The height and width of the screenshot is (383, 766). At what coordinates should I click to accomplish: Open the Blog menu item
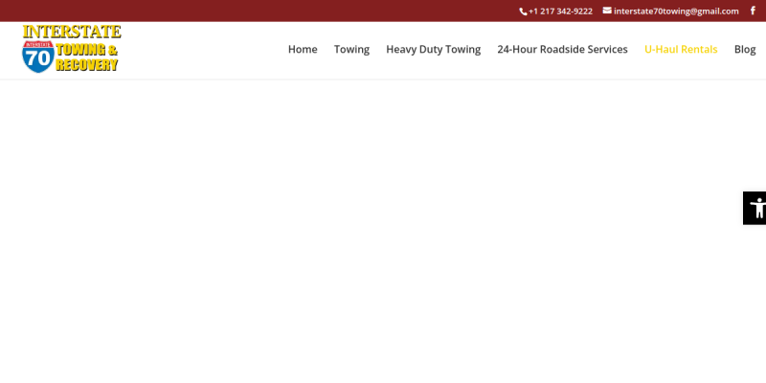(x=745, y=50)
